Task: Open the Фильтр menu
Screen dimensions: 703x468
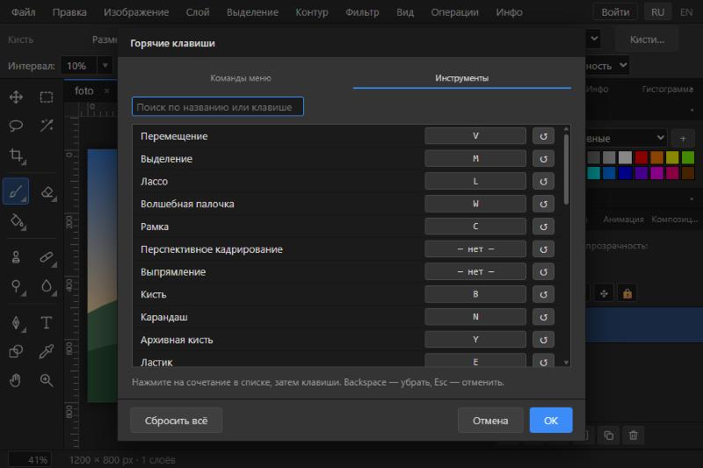Action: point(362,12)
